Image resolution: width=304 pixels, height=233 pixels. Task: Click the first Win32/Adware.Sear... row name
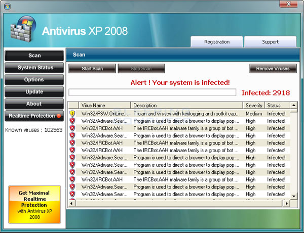[x=104, y=121]
